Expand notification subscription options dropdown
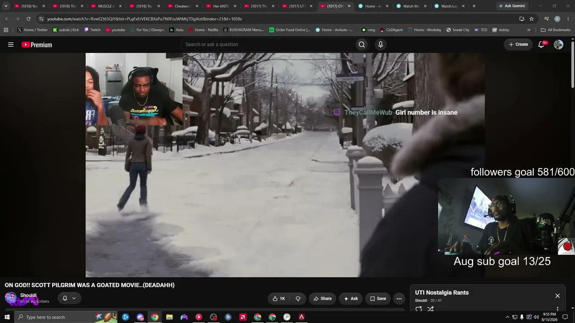Viewport: 575px width, 323px height. point(74,298)
